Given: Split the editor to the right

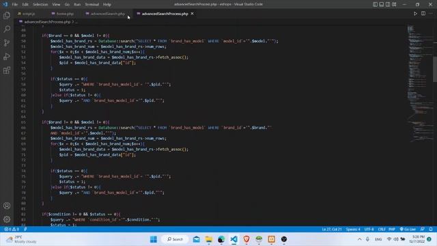Looking at the screenshot, I should [x=423, y=14].
